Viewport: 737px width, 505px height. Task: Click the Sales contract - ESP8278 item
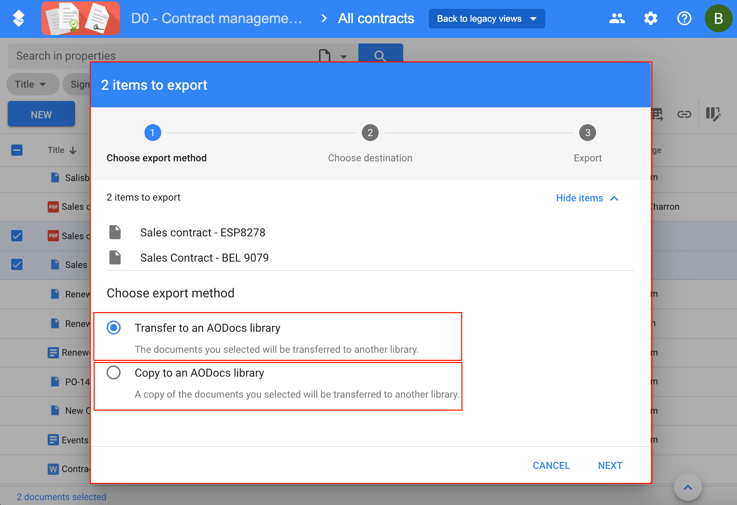coord(203,233)
